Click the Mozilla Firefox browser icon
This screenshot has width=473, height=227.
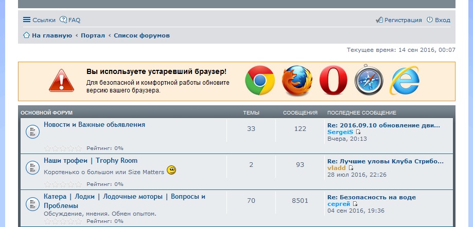click(297, 81)
